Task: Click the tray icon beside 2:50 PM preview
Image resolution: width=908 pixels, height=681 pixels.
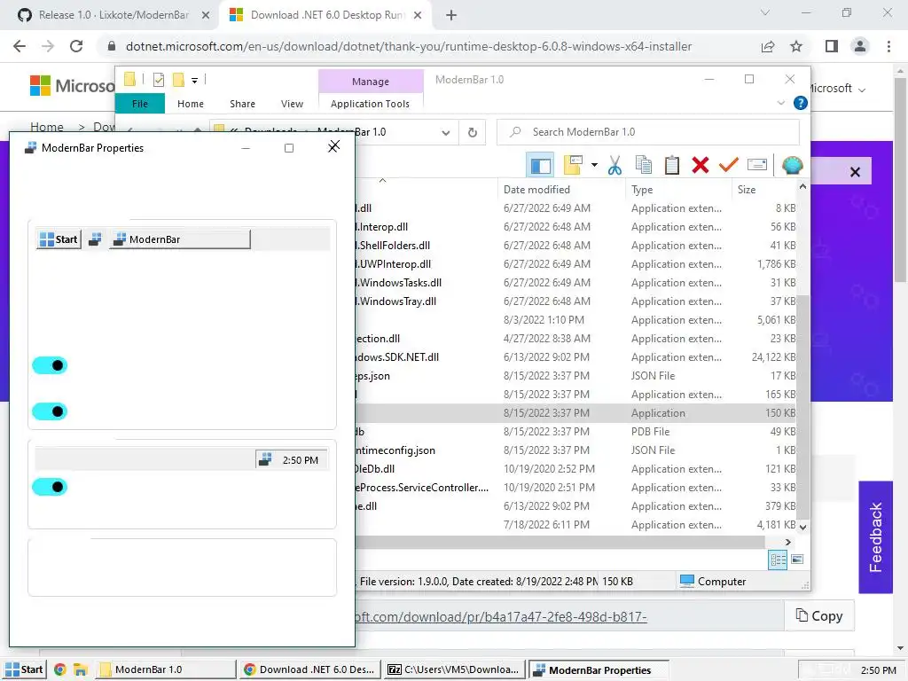Action: tap(265, 460)
